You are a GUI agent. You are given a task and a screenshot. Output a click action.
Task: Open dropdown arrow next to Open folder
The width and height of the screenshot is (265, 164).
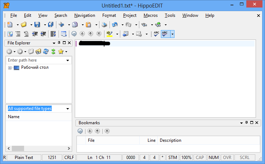31,25
